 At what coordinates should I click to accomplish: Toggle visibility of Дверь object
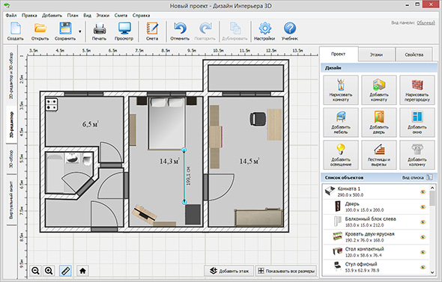click(423, 207)
